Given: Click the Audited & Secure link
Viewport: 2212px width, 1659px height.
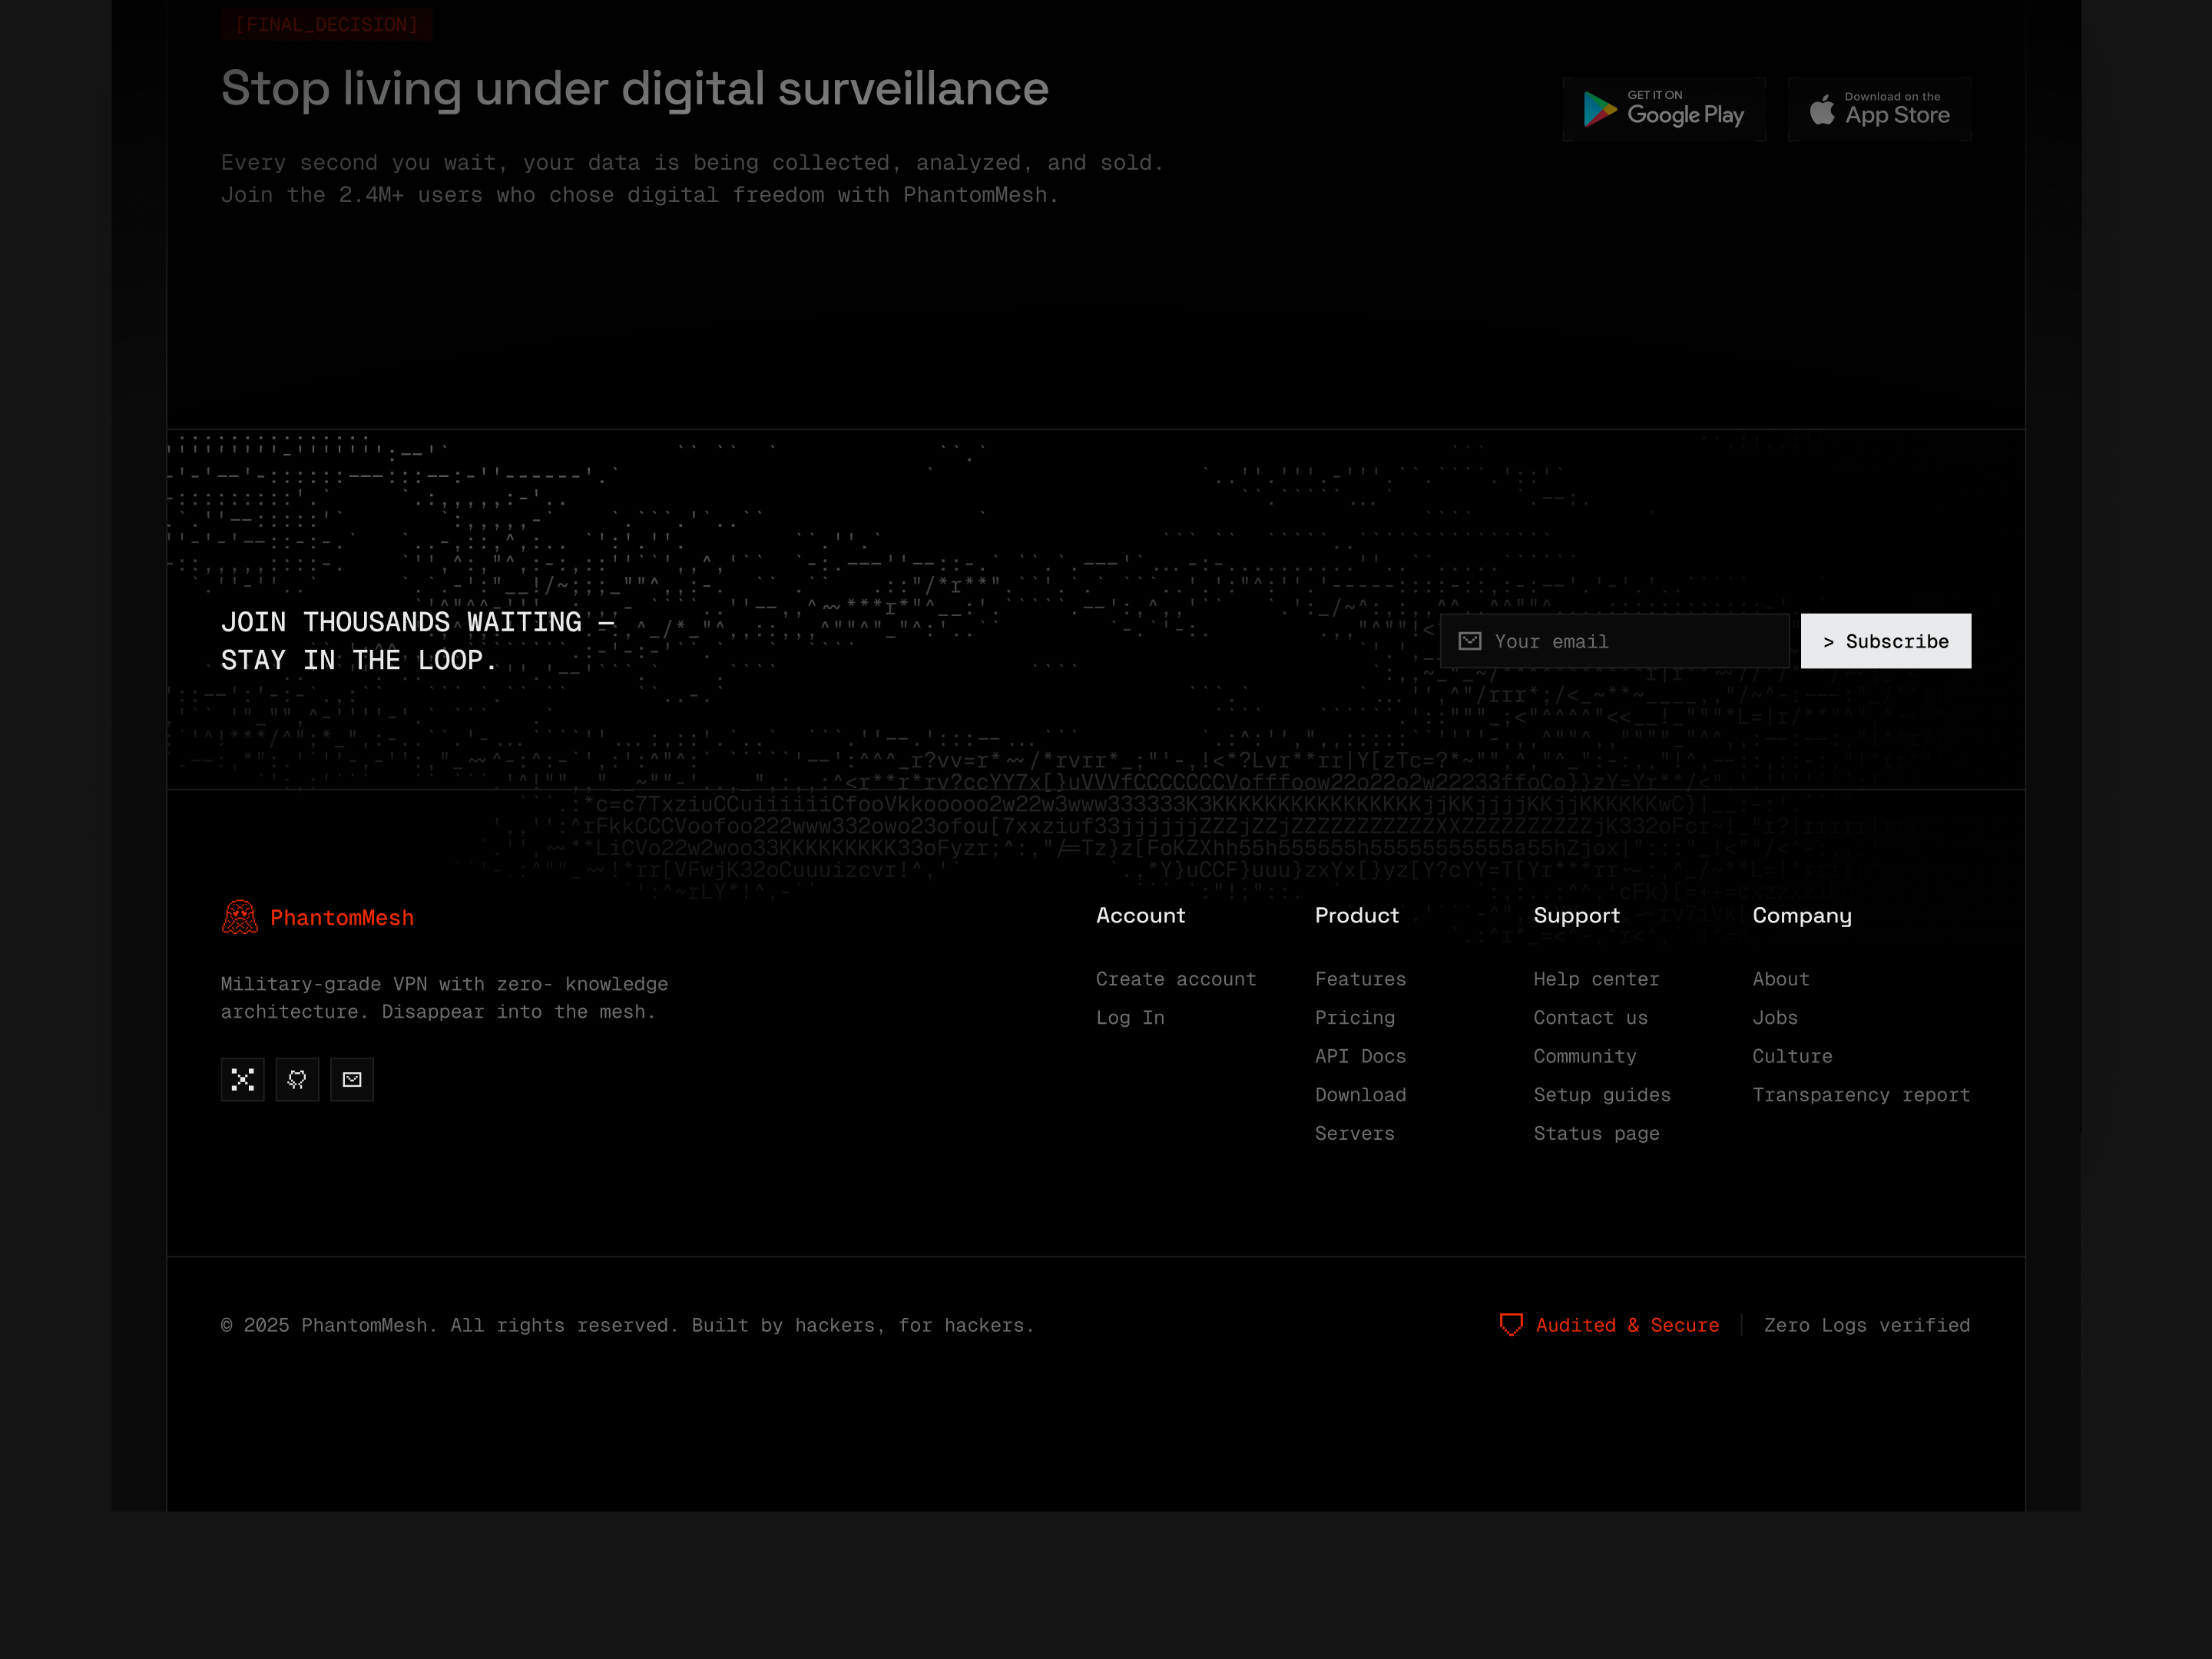Looking at the screenshot, I should [1627, 1325].
